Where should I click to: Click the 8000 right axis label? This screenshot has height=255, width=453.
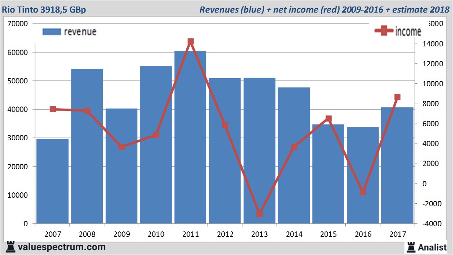[431, 104]
